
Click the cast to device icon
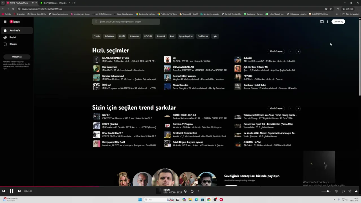click(x=322, y=21)
